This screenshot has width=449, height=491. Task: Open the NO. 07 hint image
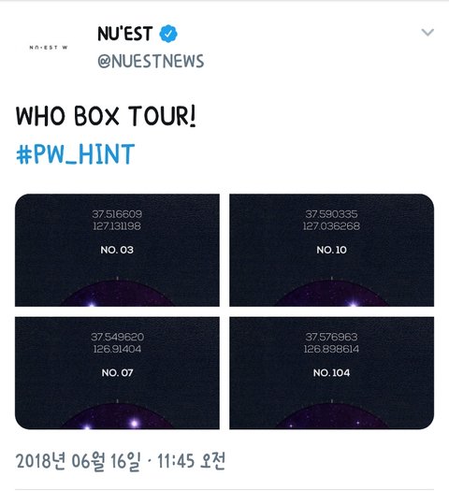(117, 373)
